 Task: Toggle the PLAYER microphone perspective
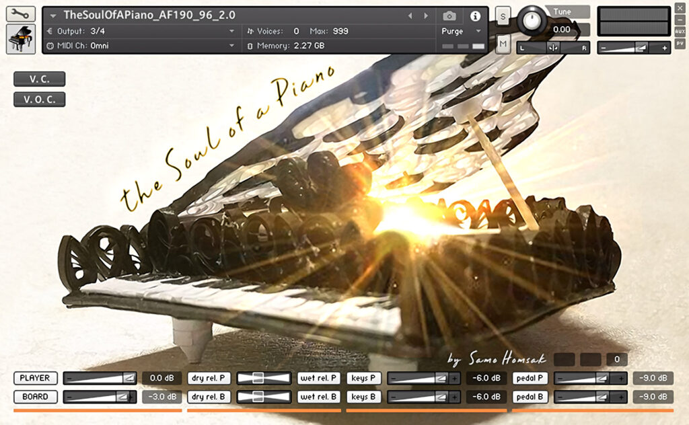click(x=35, y=378)
